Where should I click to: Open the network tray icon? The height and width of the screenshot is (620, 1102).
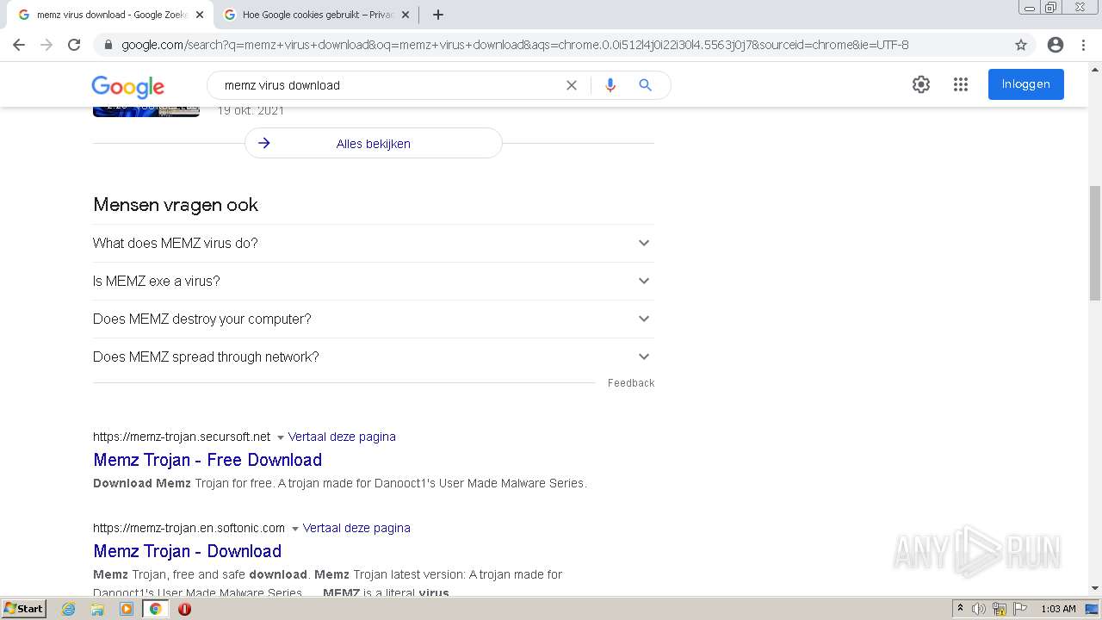click(1000, 609)
